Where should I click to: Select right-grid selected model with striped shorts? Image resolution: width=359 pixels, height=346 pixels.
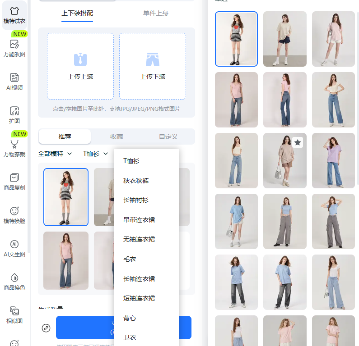[x=236, y=39]
